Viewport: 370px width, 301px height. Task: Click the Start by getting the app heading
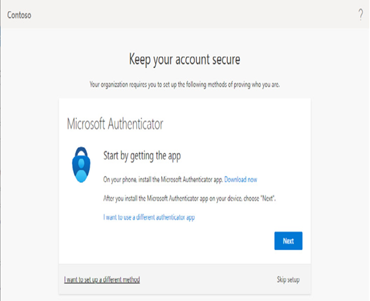[142, 156]
